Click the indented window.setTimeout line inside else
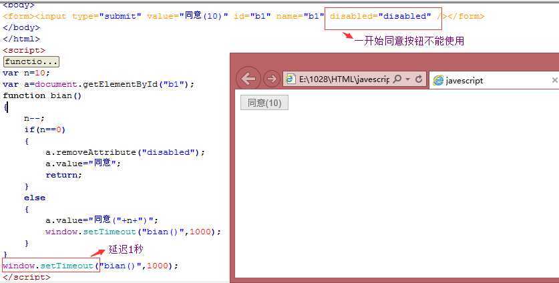 pos(134,232)
